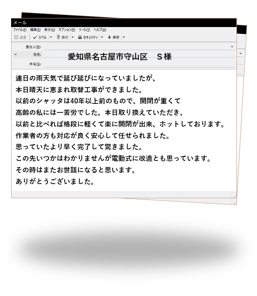Screen dimensions: 257x296
Task: Click the 宛先 recipient field
Action: (x=139, y=54)
